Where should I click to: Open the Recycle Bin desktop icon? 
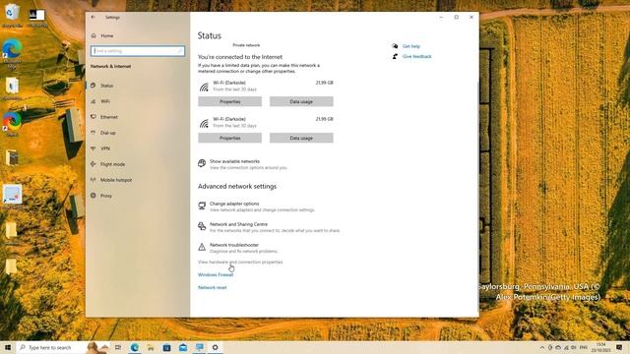tap(12, 16)
